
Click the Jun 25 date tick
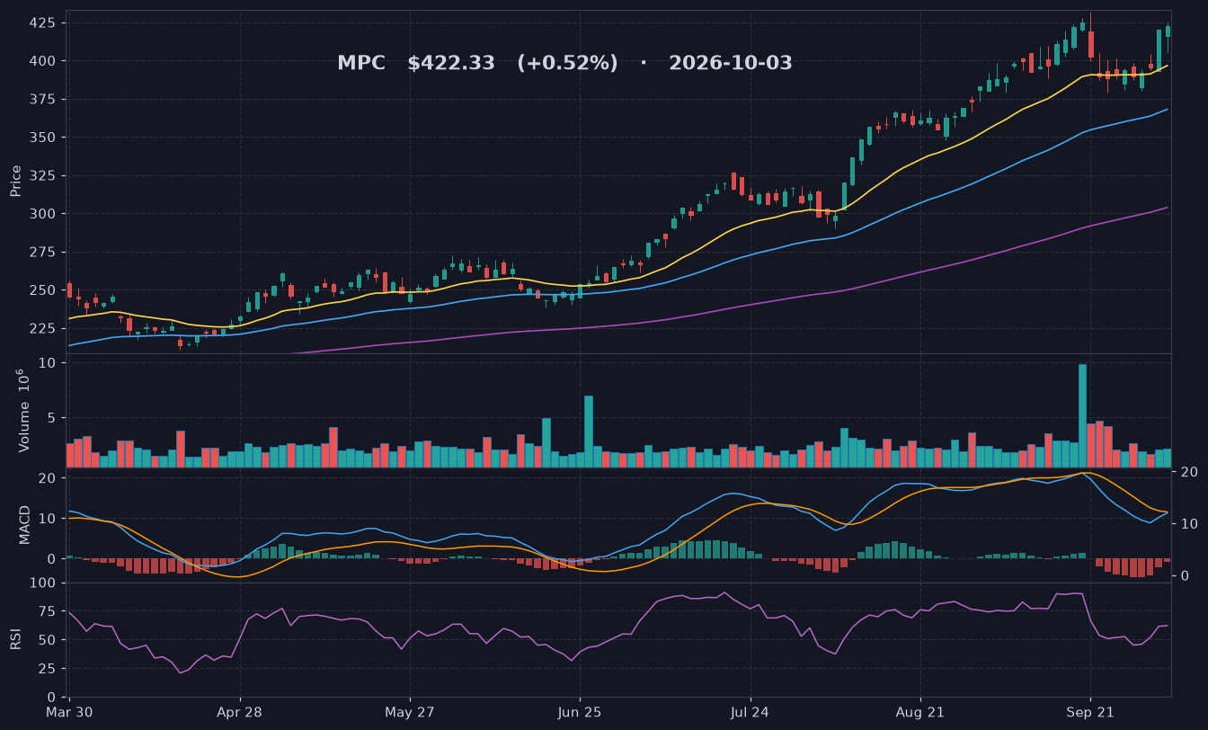pyautogui.click(x=580, y=712)
